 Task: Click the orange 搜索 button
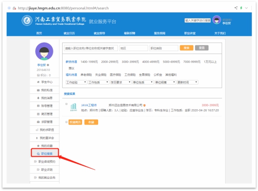[x=186, y=48]
